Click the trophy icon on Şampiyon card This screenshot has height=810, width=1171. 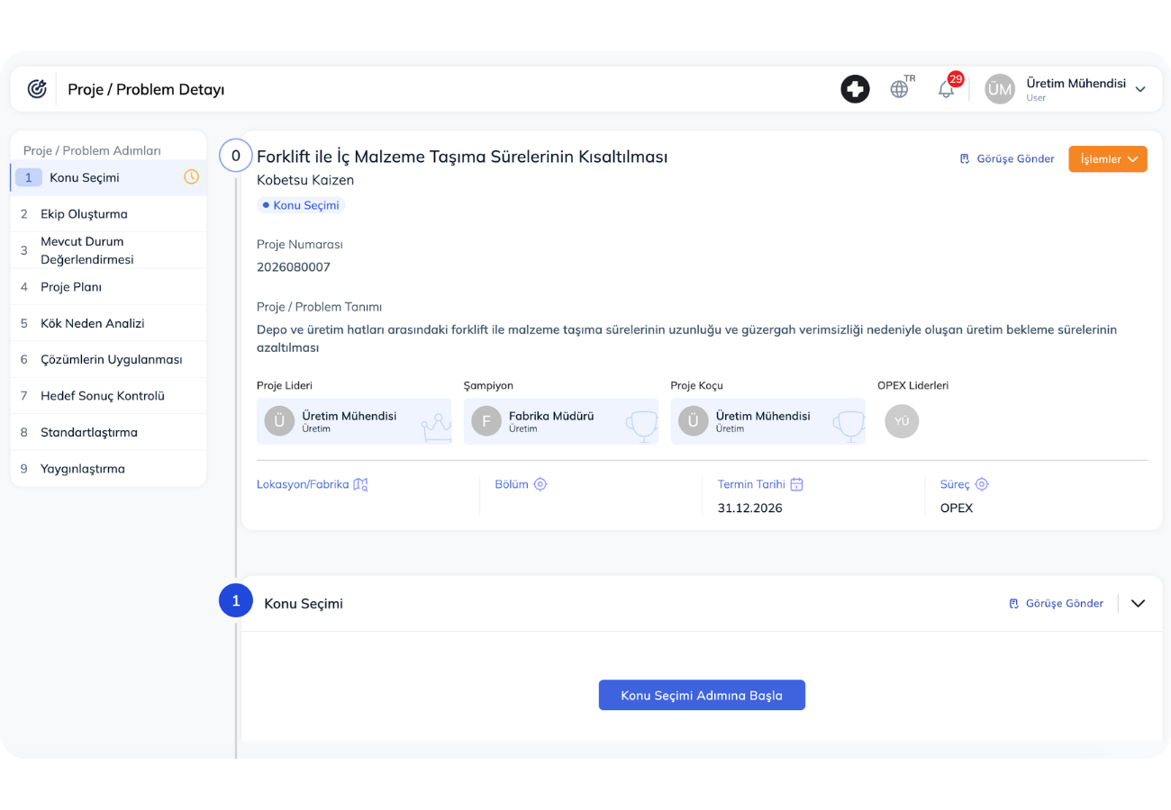click(x=642, y=427)
